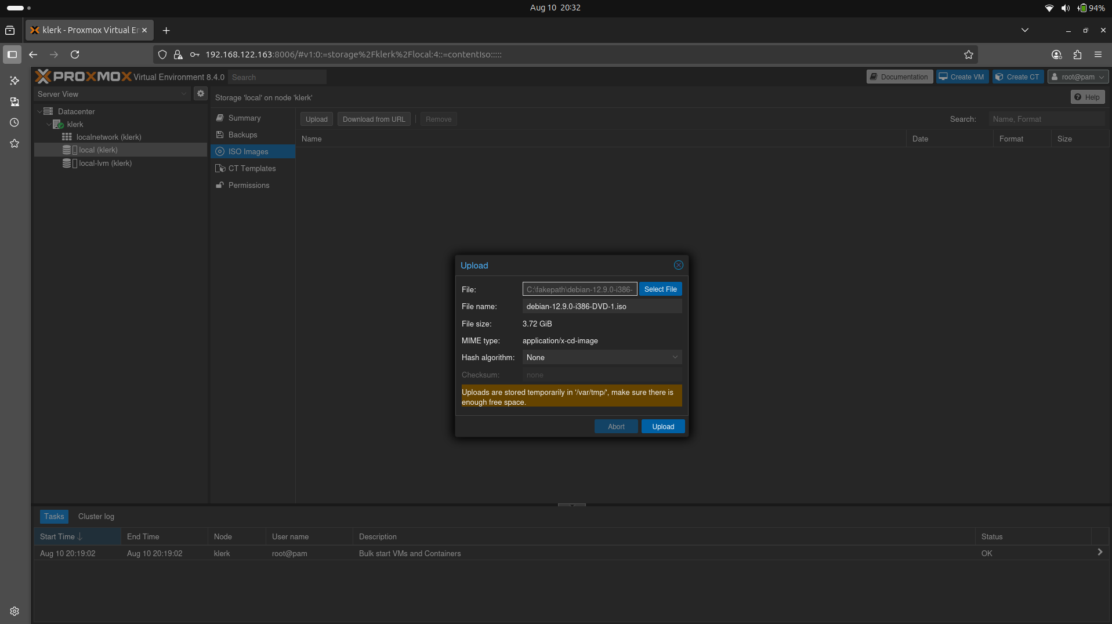Open browser extensions puzzle icon

pos(1077,55)
